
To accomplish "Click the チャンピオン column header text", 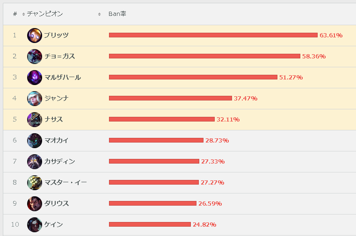I will [x=45, y=14].
